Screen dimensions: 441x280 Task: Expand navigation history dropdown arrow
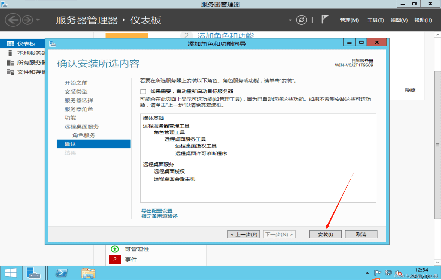coord(38,20)
